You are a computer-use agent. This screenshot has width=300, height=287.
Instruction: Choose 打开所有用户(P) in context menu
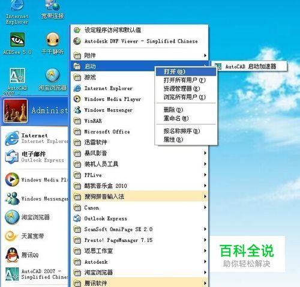[186, 80]
